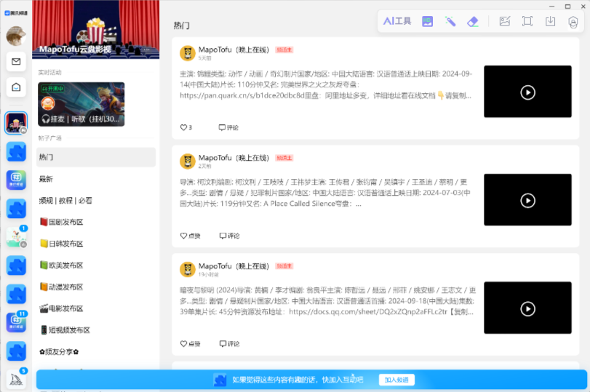
Task: Click 点赞 on the 2天前 post
Action: click(x=190, y=236)
